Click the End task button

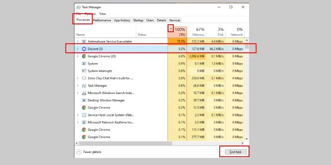tap(235, 152)
